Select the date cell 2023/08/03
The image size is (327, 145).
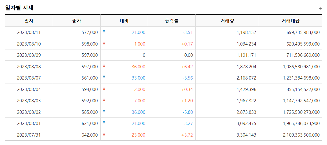(29, 101)
